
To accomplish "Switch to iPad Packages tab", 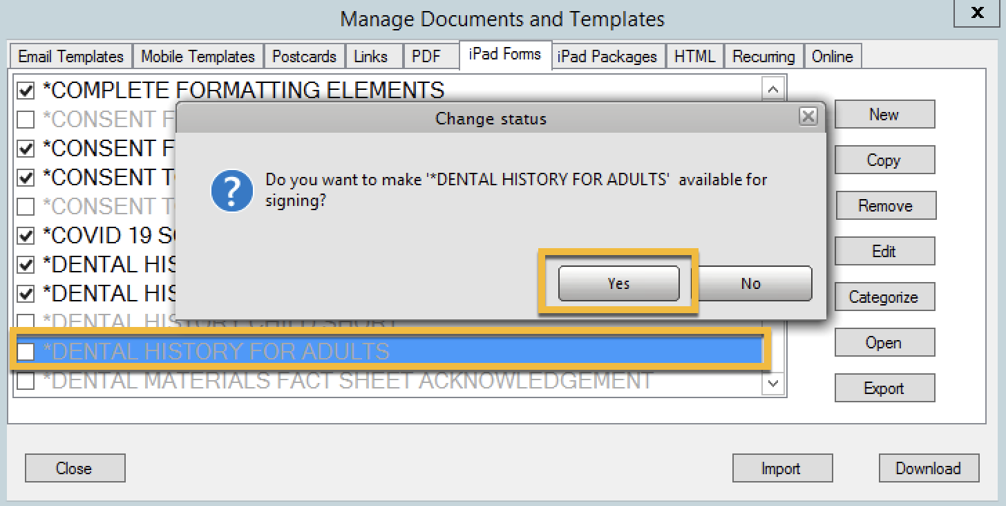I will (607, 57).
